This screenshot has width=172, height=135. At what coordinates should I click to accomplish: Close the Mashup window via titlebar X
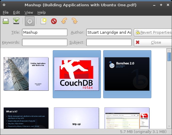(x=168, y=5)
